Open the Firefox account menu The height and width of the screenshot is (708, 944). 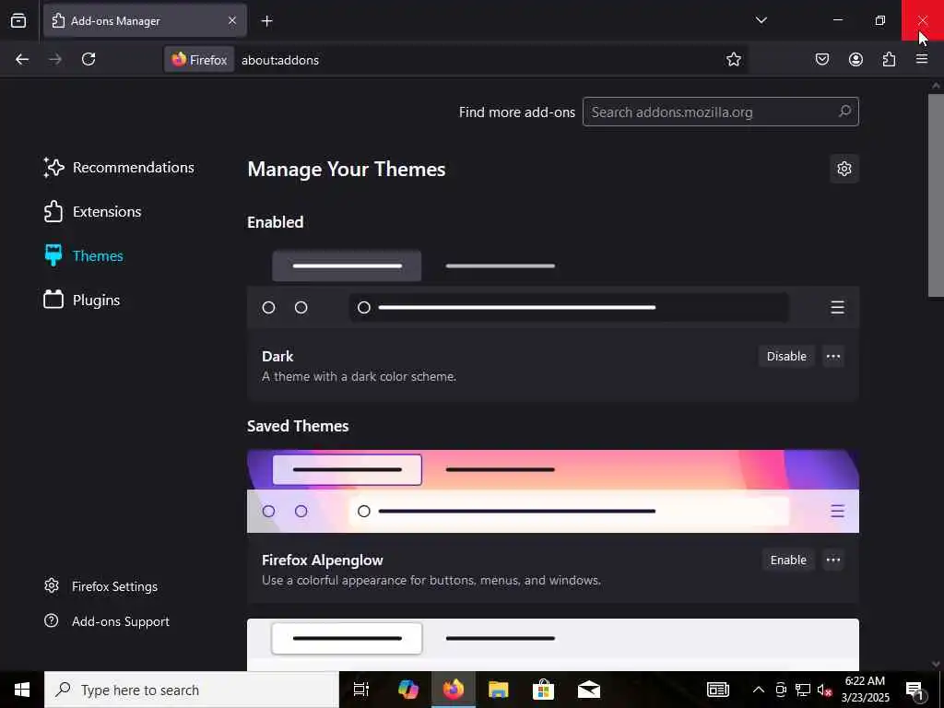click(855, 59)
